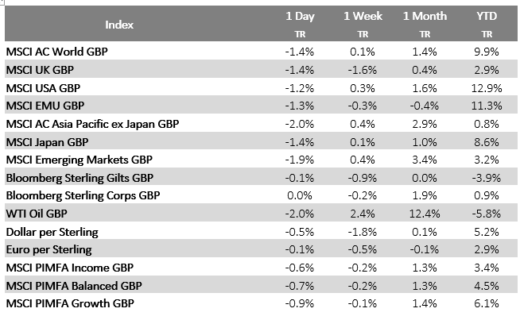This screenshot has height=320, width=520.
Task: Select the 1 Month column header
Action: click(x=425, y=16)
